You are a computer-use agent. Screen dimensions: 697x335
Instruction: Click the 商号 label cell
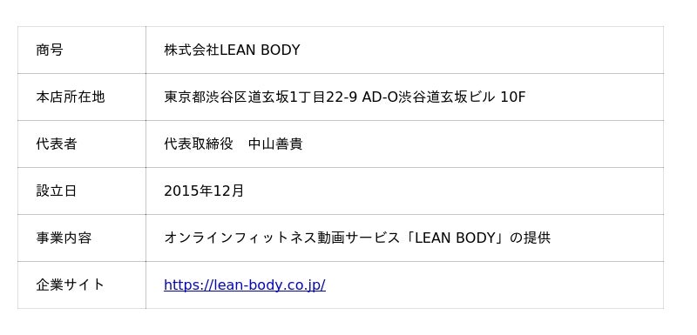82,50
